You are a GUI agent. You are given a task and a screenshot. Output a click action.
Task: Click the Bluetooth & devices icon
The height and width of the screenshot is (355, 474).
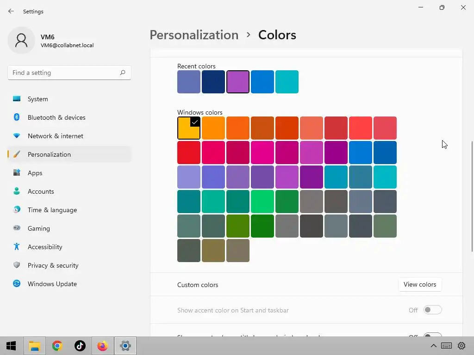pyautogui.click(x=17, y=117)
